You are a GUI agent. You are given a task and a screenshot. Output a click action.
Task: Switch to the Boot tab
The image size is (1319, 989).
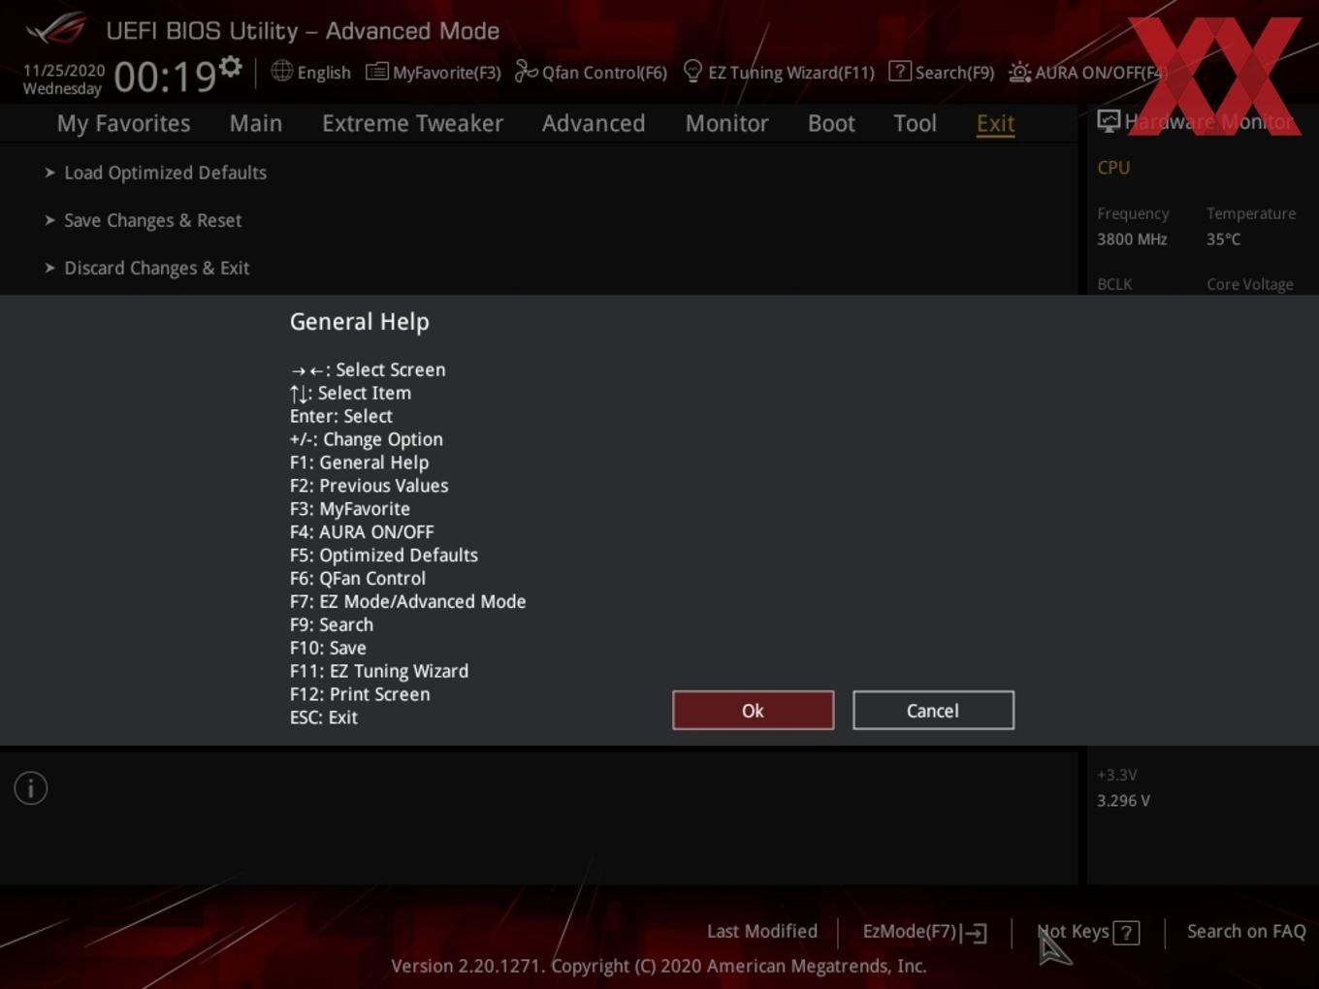click(x=831, y=123)
